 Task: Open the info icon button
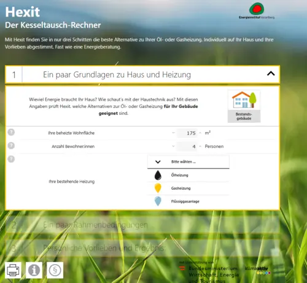click(34, 270)
